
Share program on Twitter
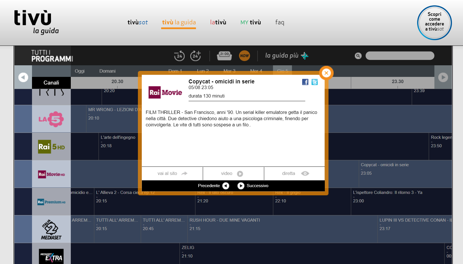(x=315, y=82)
